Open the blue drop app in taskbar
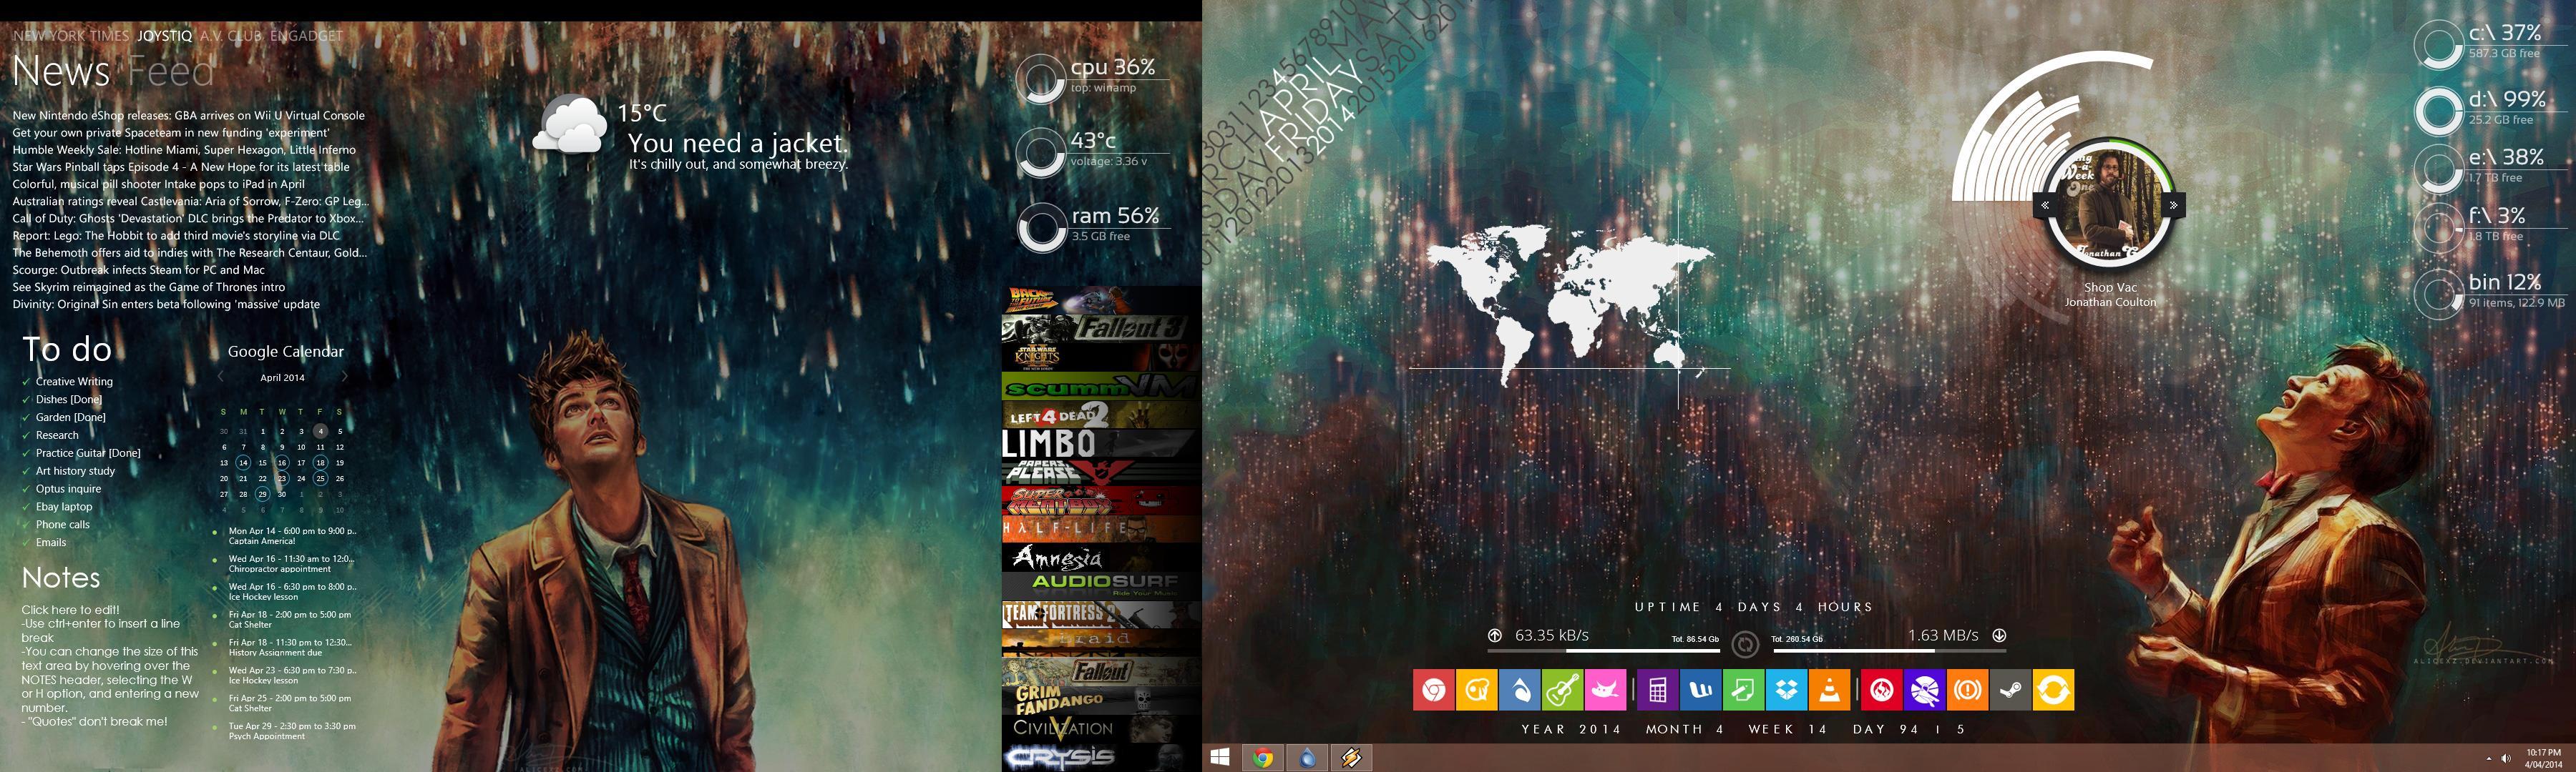 1307,758
